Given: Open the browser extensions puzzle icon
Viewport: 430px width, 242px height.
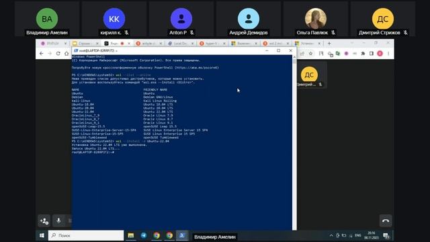Looking at the screenshot, I should [x=363, y=54].
